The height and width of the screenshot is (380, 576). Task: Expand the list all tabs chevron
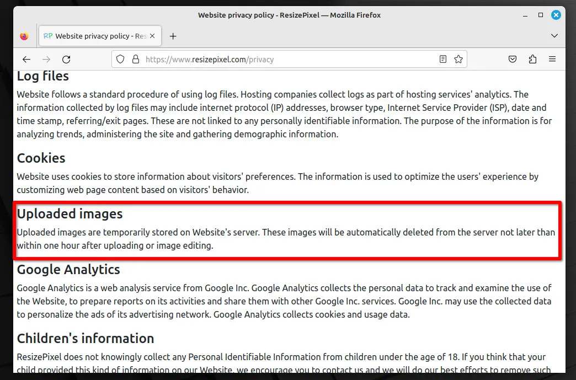pos(554,36)
